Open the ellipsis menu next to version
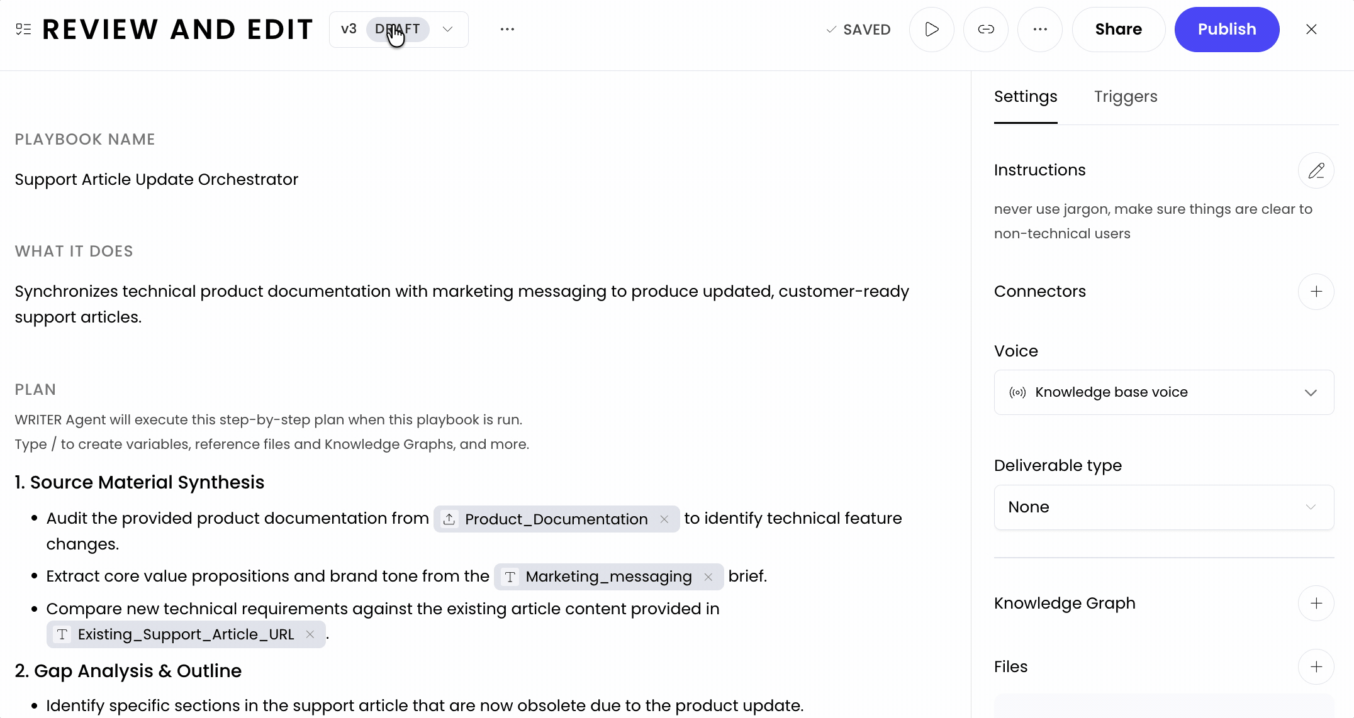1354x718 pixels. pyautogui.click(x=507, y=30)
